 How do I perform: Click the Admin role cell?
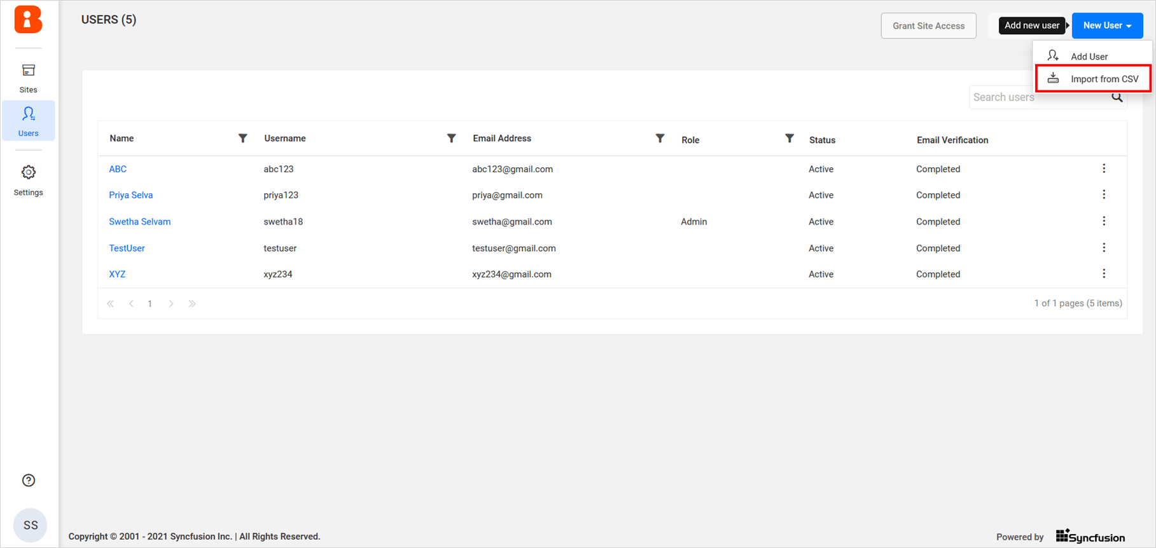[x=693, y=222]
